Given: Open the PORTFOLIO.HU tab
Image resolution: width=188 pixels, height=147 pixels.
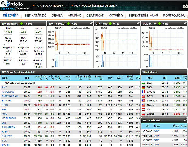Looking at the screenshot, I should (174, 16).
